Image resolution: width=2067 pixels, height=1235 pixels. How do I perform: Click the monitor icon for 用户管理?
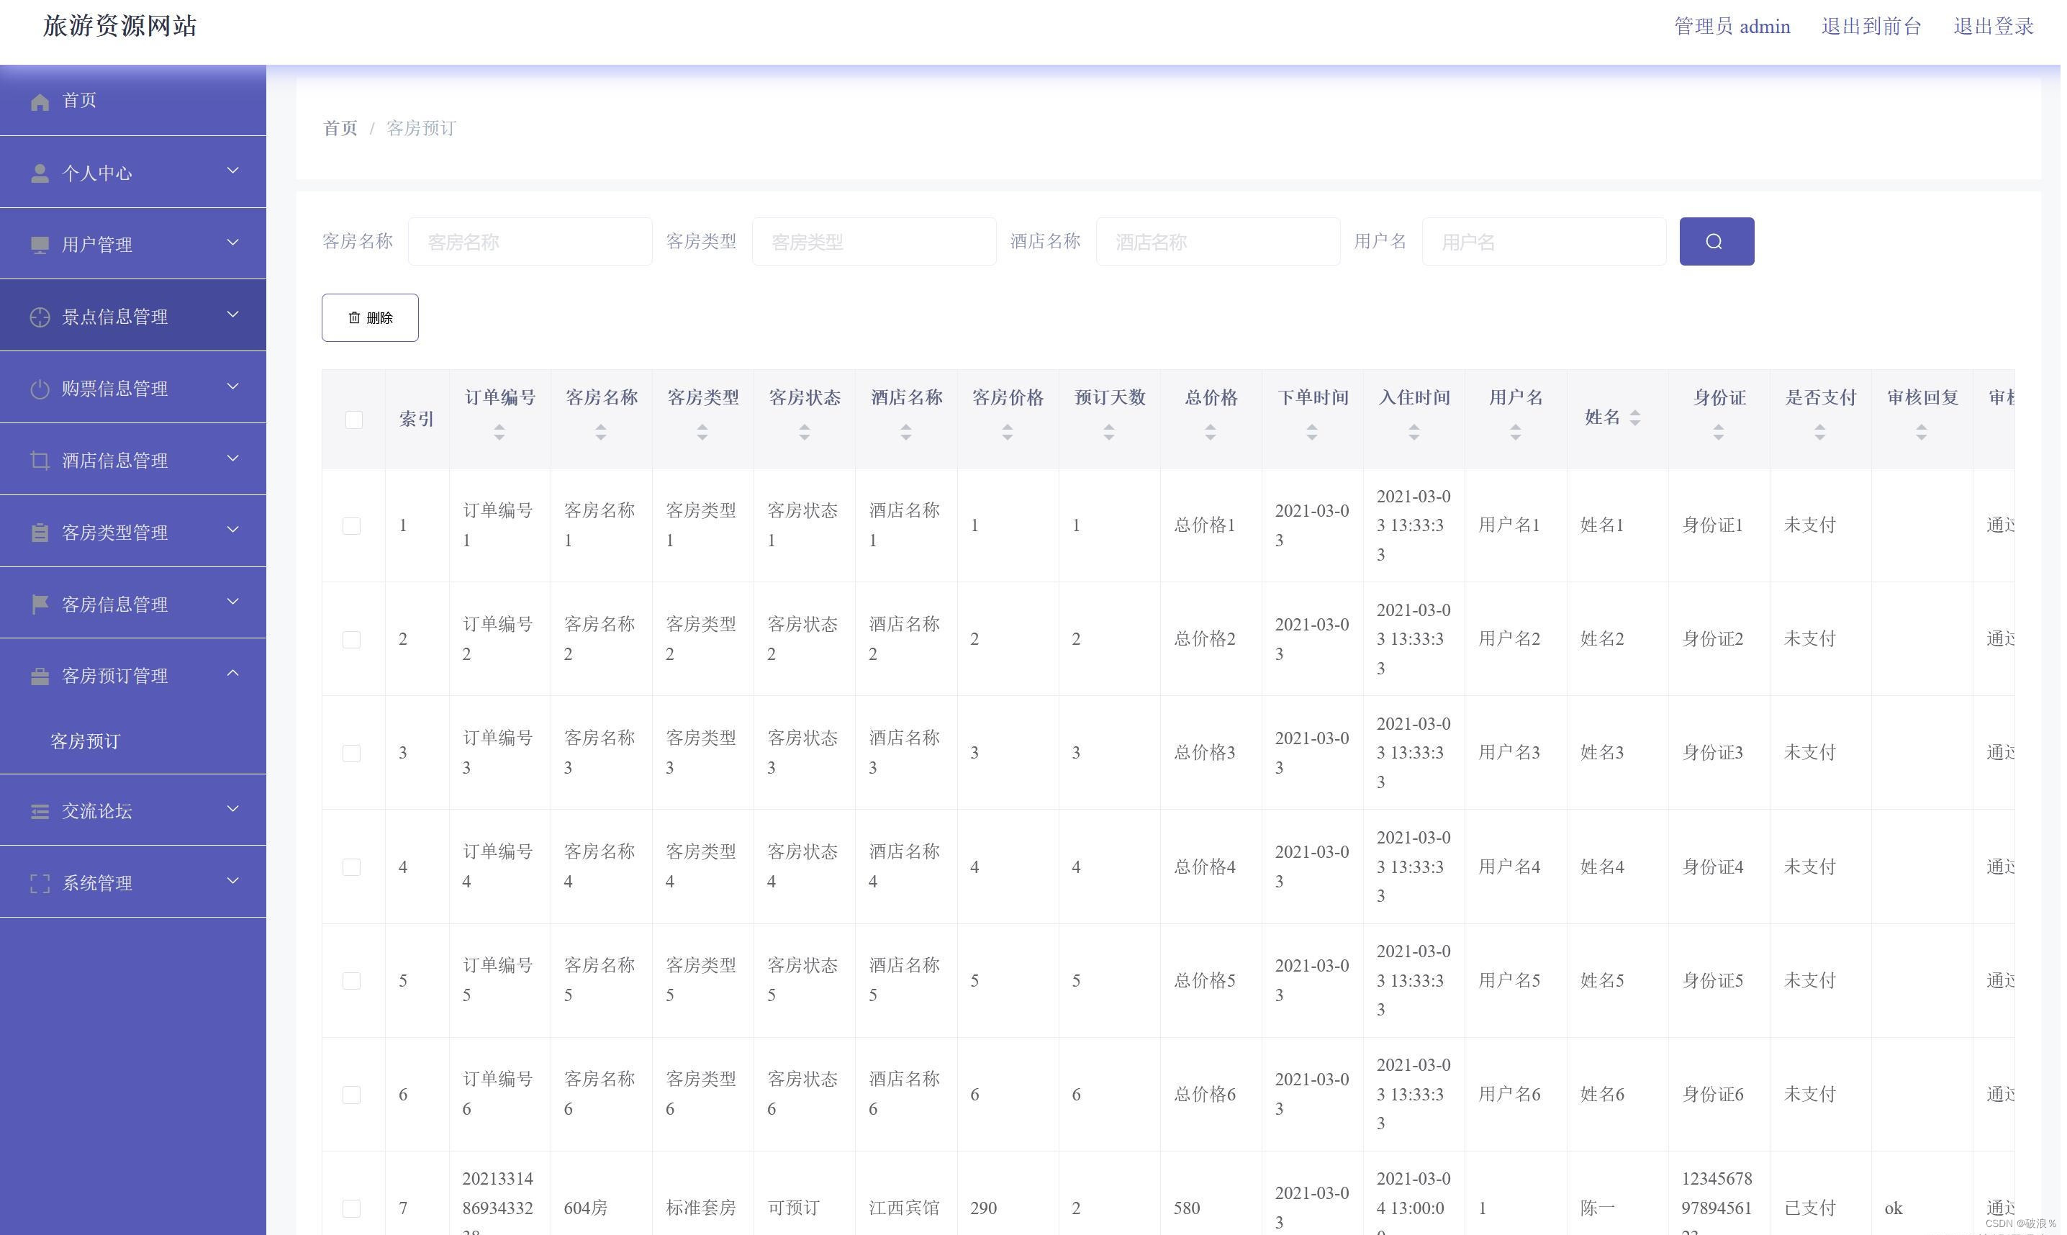tap(39, 245)
